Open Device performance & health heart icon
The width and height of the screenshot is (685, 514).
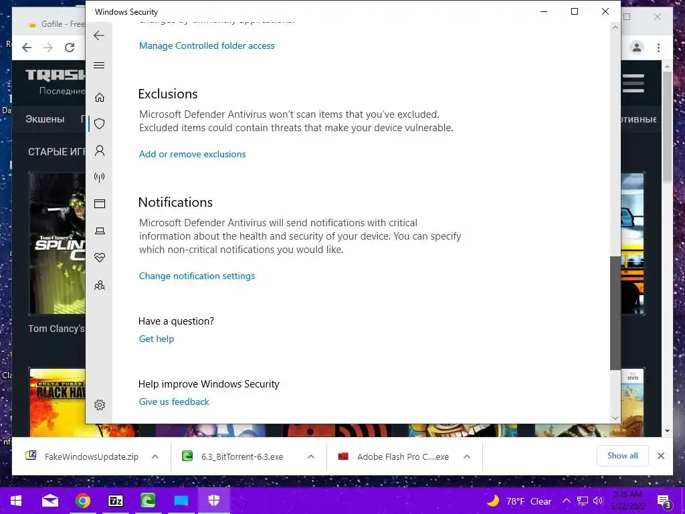coord(100,258)
